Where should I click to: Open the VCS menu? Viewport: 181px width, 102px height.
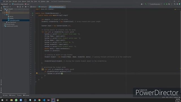[39, 1]
